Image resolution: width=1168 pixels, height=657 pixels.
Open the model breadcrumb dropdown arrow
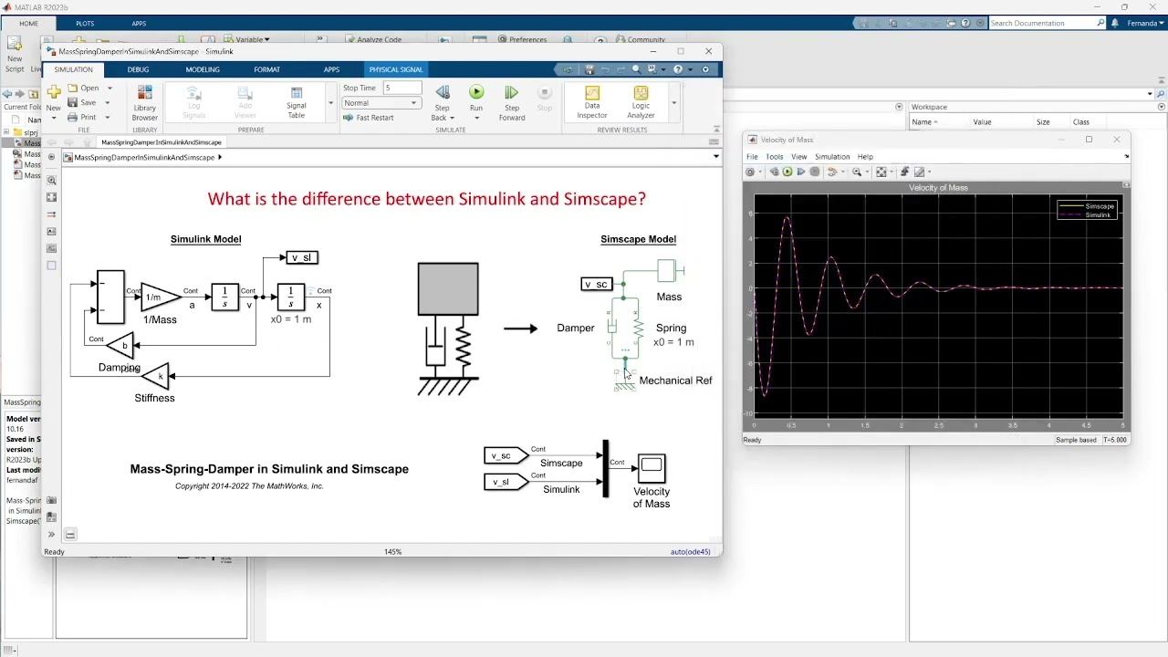(x=716, y=157)
